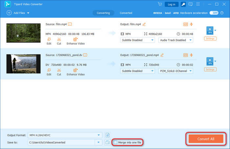Toggle the Hardware acceleration switch
The width and height of the screenshot is (230, 149).
214,13
